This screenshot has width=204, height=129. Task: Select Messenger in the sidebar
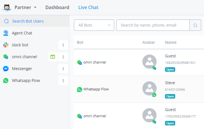click(22, 69)
